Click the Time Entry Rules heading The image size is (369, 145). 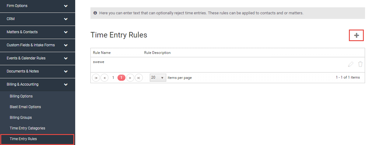click(x=119, y=35)
